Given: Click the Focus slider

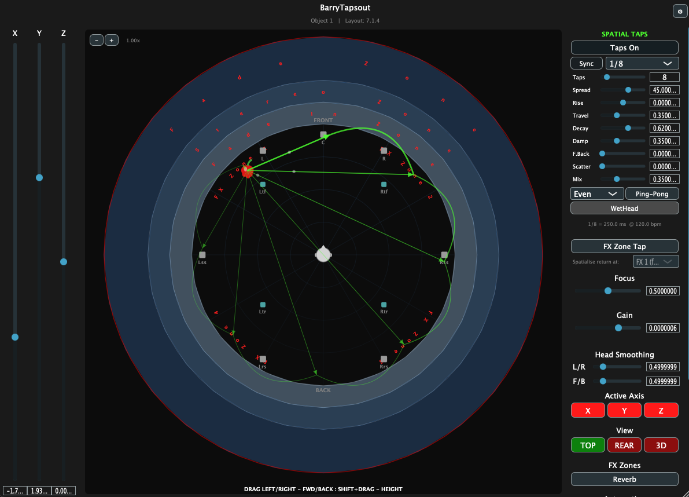Looking at the screenshot, I should coord(608,291).
